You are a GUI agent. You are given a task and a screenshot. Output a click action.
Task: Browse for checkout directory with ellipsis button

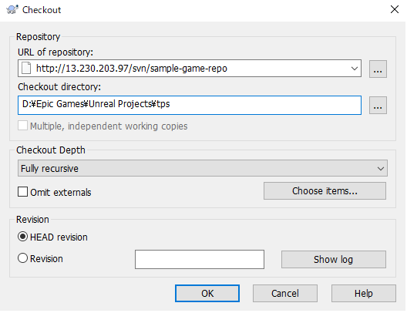(378, 106)
